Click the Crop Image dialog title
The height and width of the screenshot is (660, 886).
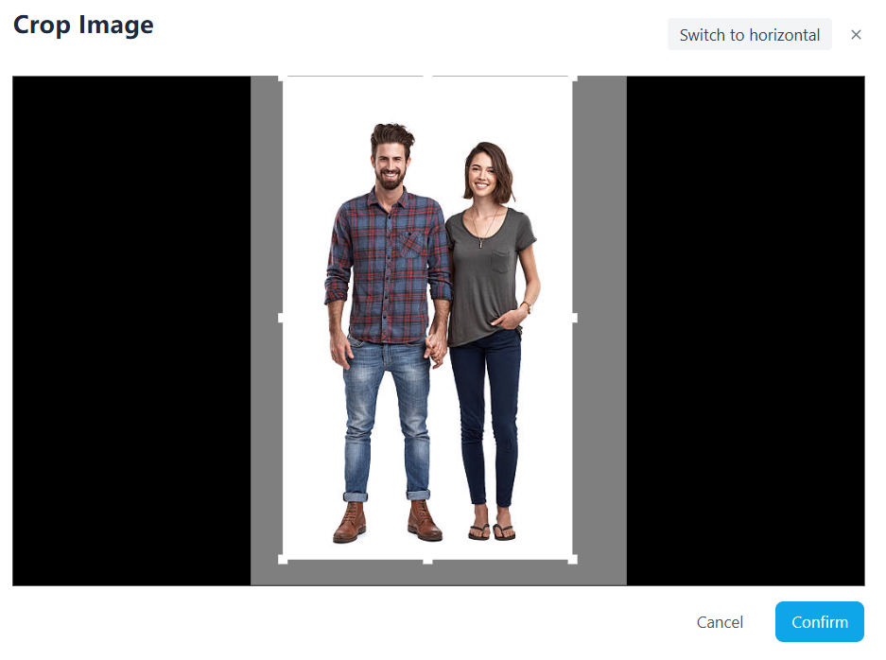click(x=83, y=26)
